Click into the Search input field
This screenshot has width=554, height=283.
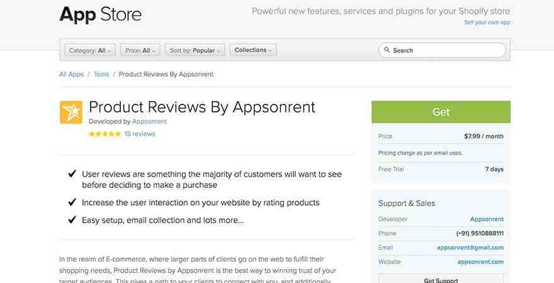(x=443, y=50)
